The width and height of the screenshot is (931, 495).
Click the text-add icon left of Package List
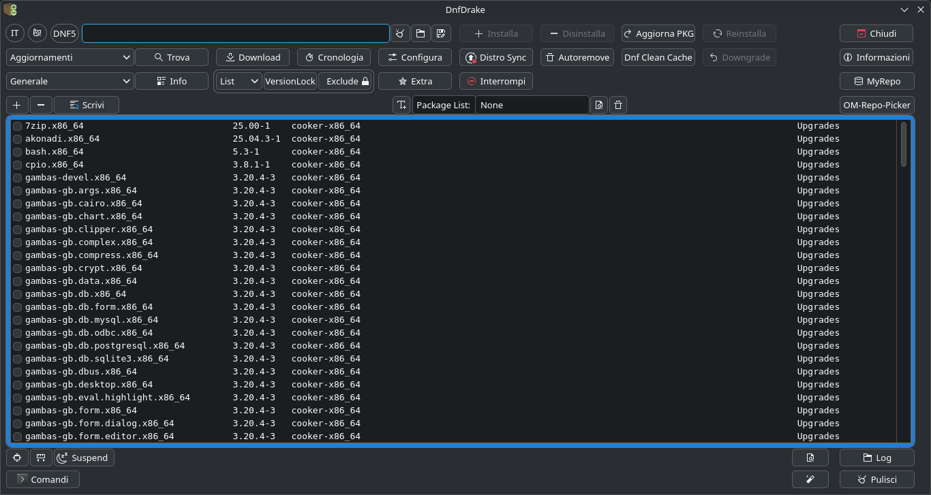[402, 105]
